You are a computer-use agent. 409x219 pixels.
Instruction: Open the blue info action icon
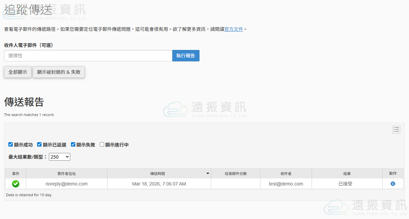pos(393,184)
